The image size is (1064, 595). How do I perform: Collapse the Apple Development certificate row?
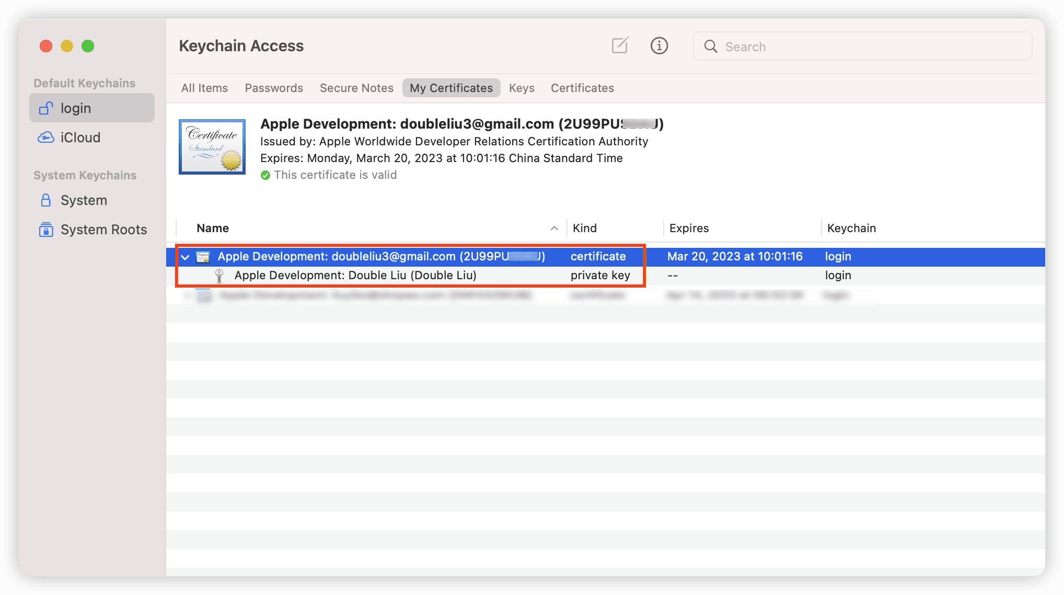click(185, 257)
